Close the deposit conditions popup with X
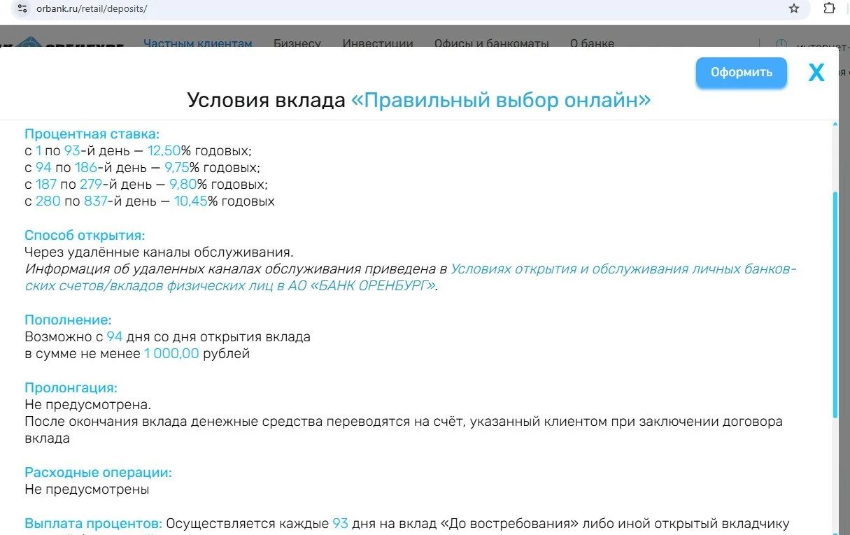This screenshot has height=535, width=850. pos(816,73)
